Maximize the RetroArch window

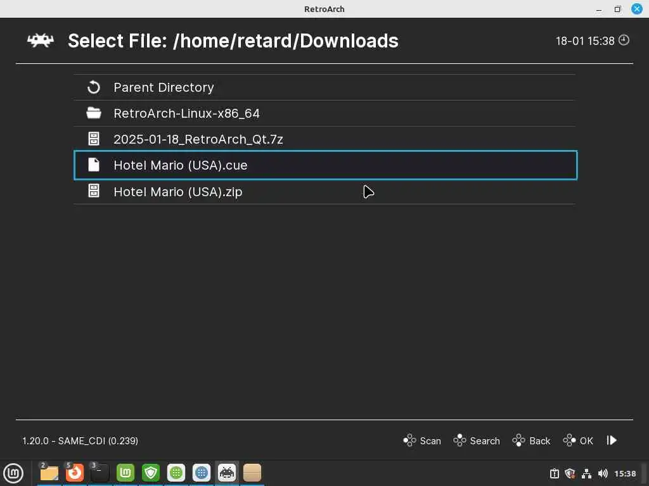(618, 9)
